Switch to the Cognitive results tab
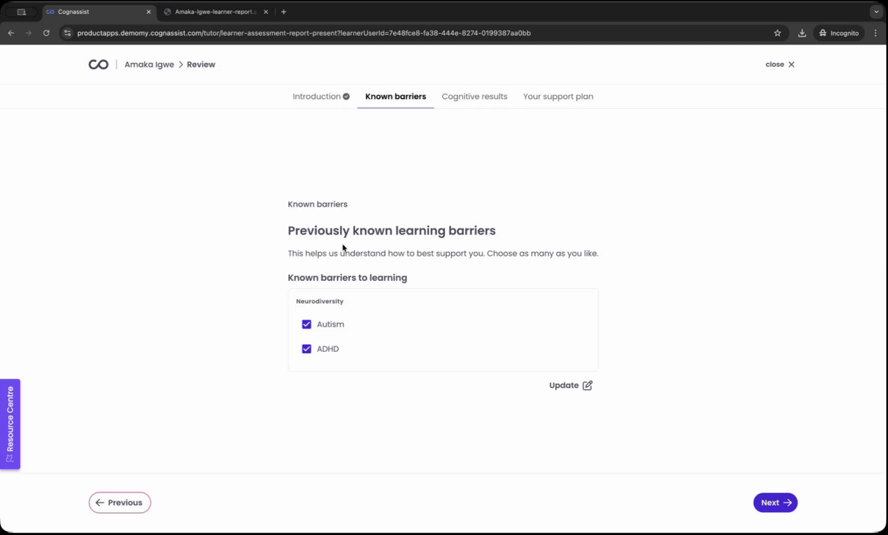The image size is (888, 535). (x=474, y=96)
